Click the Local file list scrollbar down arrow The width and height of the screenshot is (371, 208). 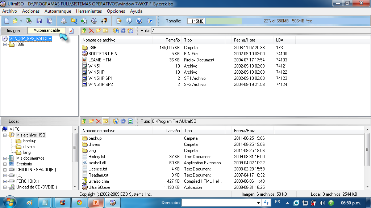pos(367,187)
